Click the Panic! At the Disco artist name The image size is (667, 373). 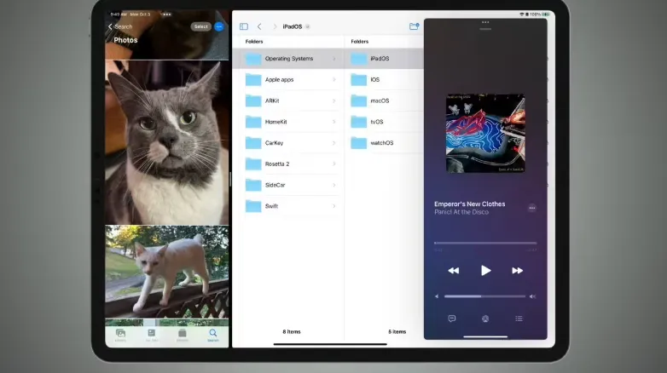[461, 212]
